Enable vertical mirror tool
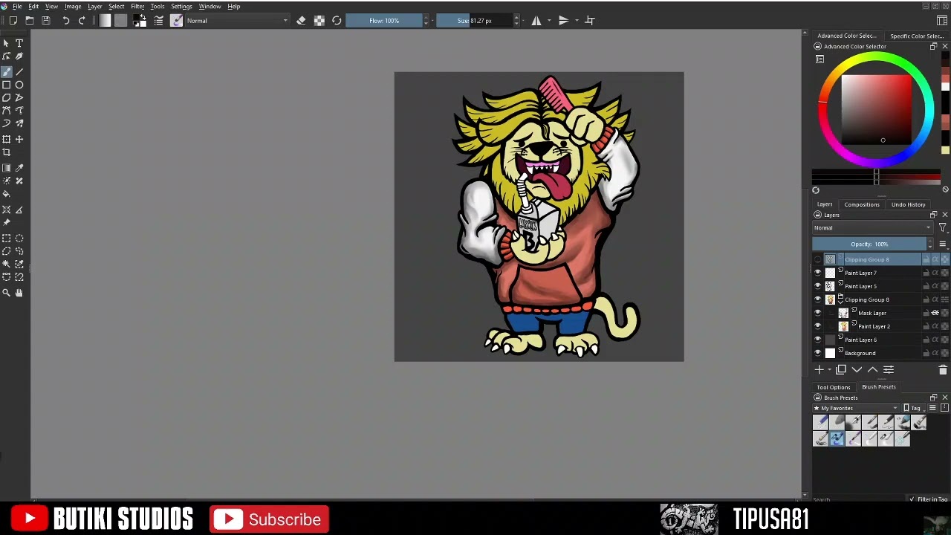 coord(564,21)
